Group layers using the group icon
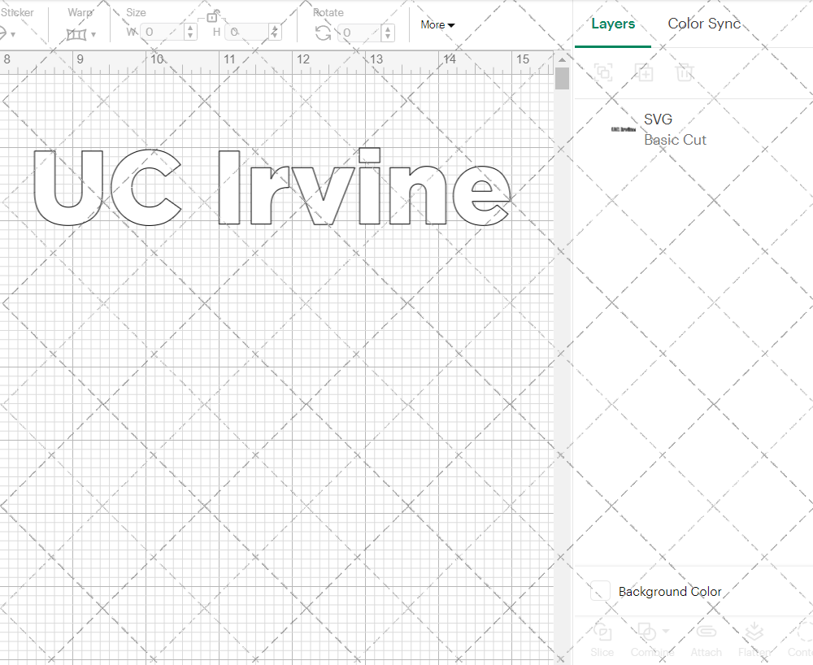This screenshot has height=665, width=813. click(x=603, y=72)
